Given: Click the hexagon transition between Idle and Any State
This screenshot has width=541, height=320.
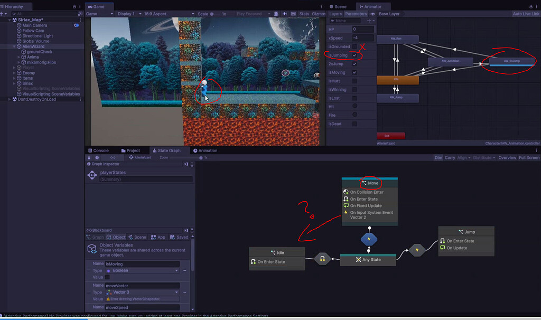Looking at the screenshot, I should click(x=322, y=259).
